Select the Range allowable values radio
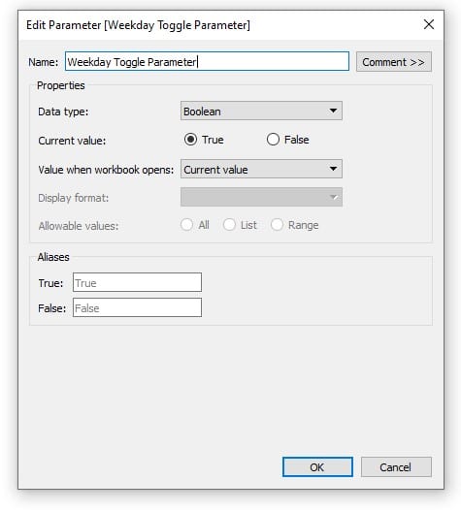 [277, 225]
